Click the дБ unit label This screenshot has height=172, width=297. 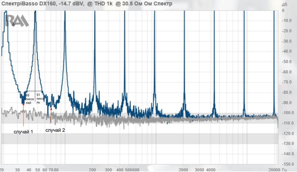[284, 4]
